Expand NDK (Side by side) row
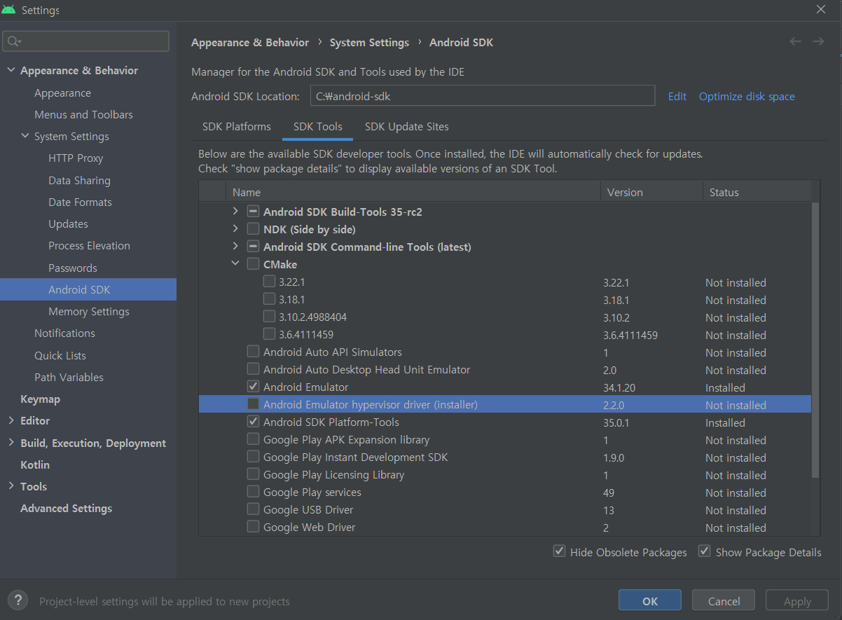This screenshot has height=620, width=842. click(x=235, y=229)
